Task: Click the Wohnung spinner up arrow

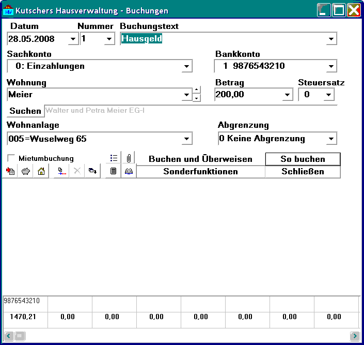Action: tap(197, 89)
